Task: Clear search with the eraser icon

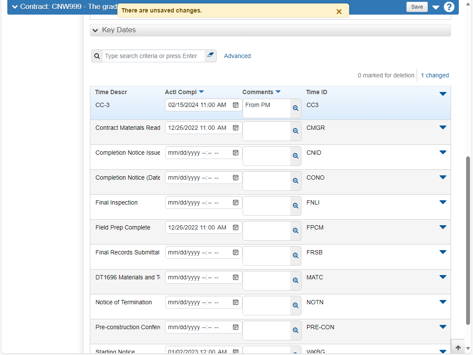Action: pos(210,55)
